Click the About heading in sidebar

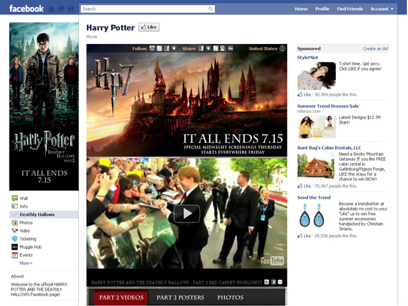[17, 276]
